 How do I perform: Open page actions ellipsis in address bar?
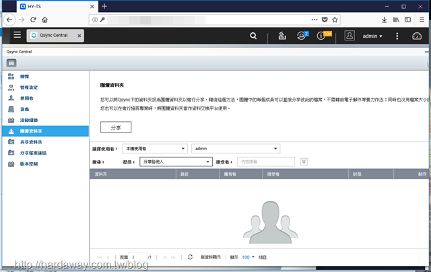coord(314,20)
